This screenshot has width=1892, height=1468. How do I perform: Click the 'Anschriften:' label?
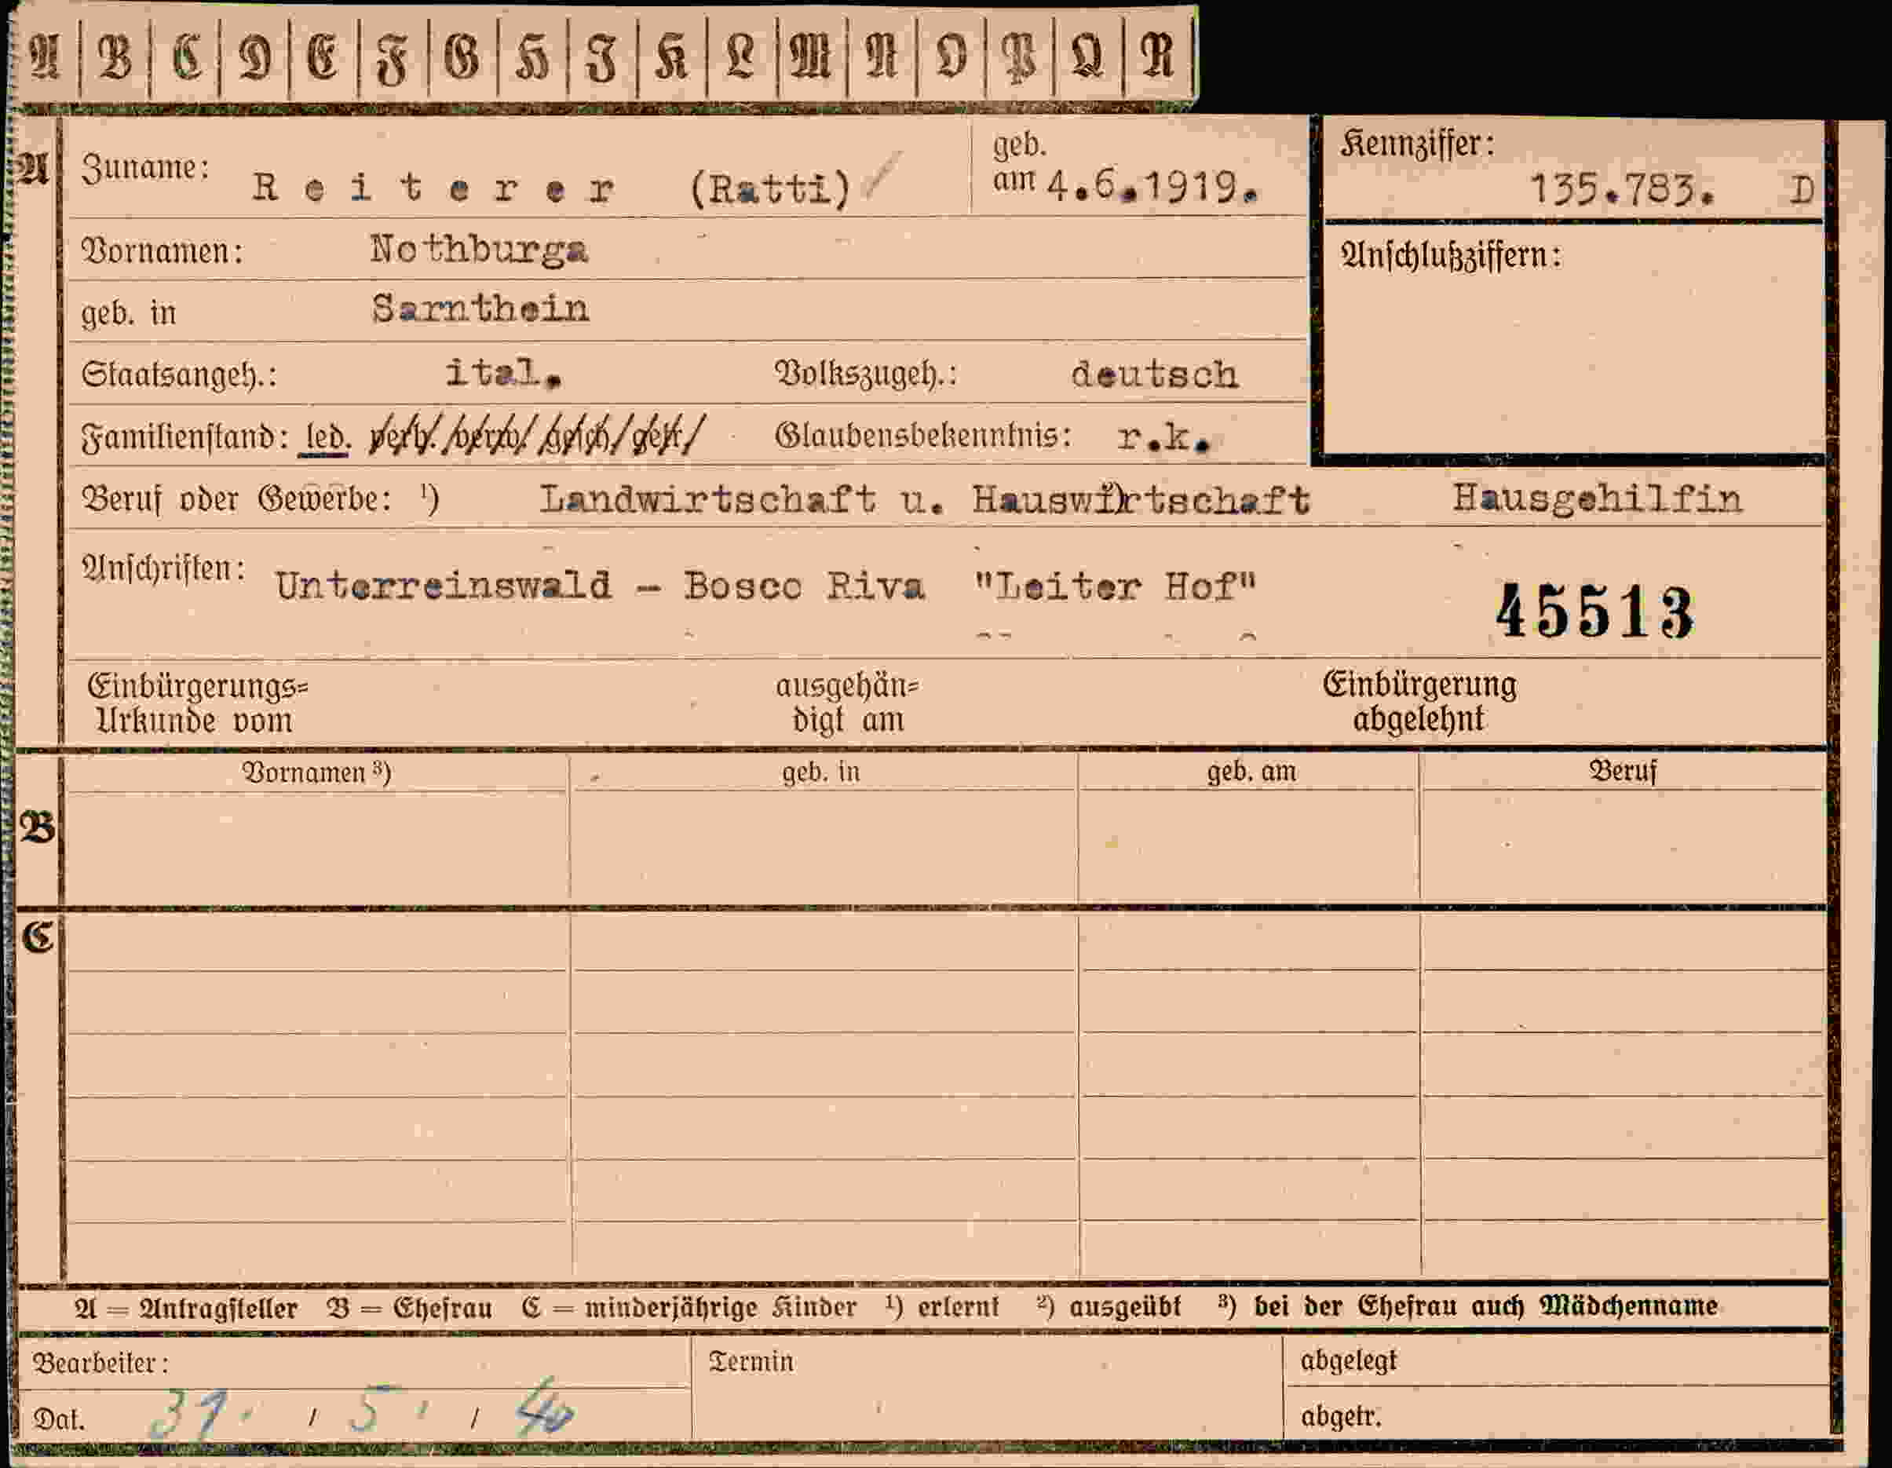click(164, 569)
